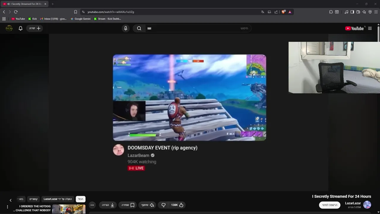Open more actions three-dot menu
Screen dimensions: 380x214
[x=92, y=205]
